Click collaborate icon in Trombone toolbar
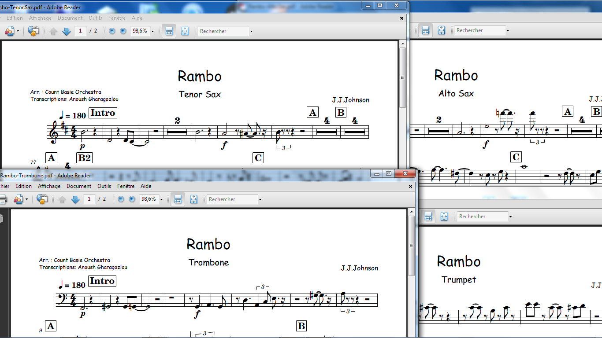602x338 pixels. (18, 199)
